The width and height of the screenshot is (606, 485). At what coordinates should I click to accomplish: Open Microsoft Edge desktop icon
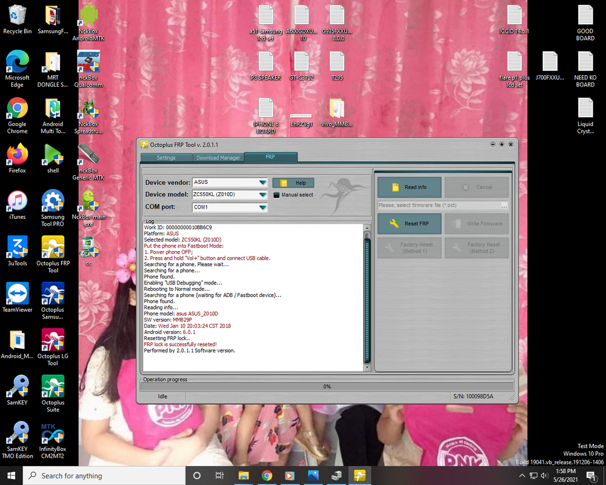(18, 69)
